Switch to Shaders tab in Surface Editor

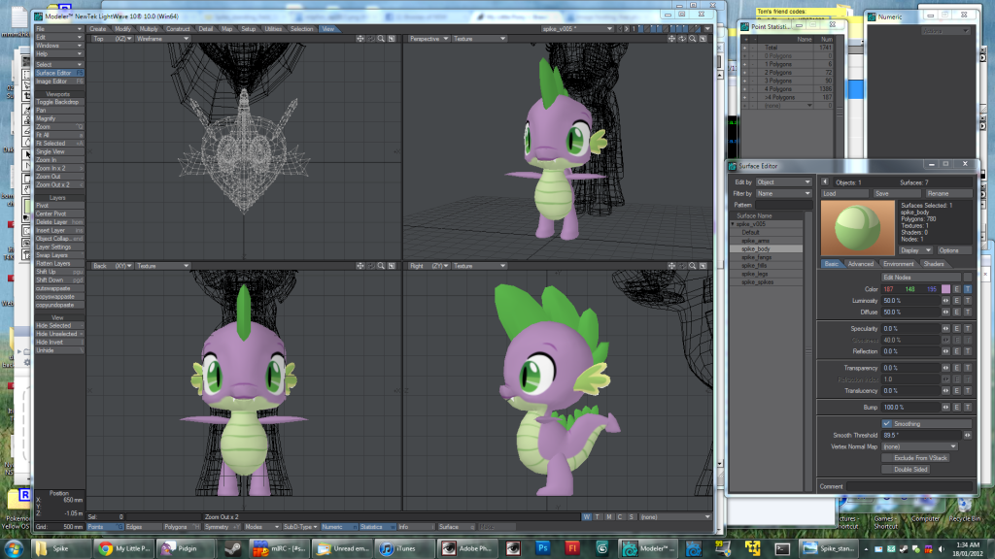934,264
